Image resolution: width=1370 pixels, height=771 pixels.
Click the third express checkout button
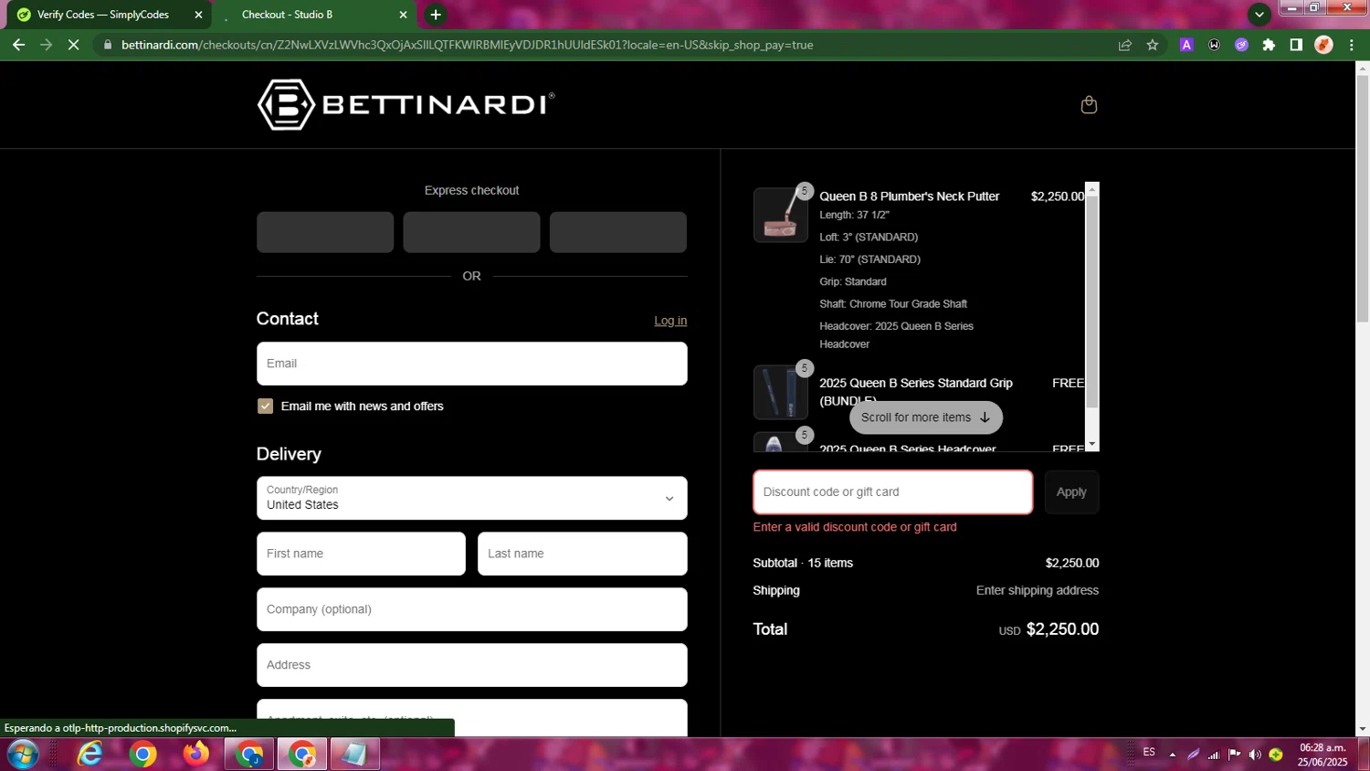(x=618, y=232)
